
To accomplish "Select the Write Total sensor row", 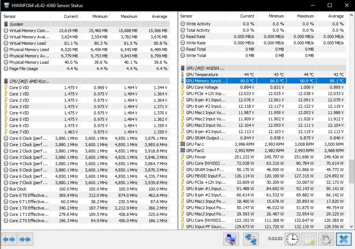I will [x=263, y=56].
